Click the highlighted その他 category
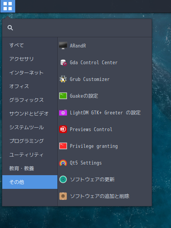This screenshot has height=228, width=171. (30, 182)
